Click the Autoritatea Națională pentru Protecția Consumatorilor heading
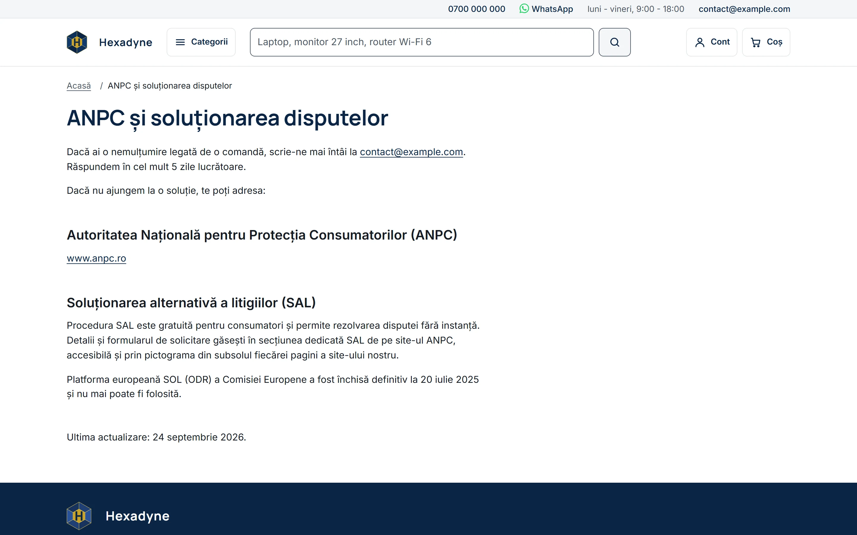 262,235
